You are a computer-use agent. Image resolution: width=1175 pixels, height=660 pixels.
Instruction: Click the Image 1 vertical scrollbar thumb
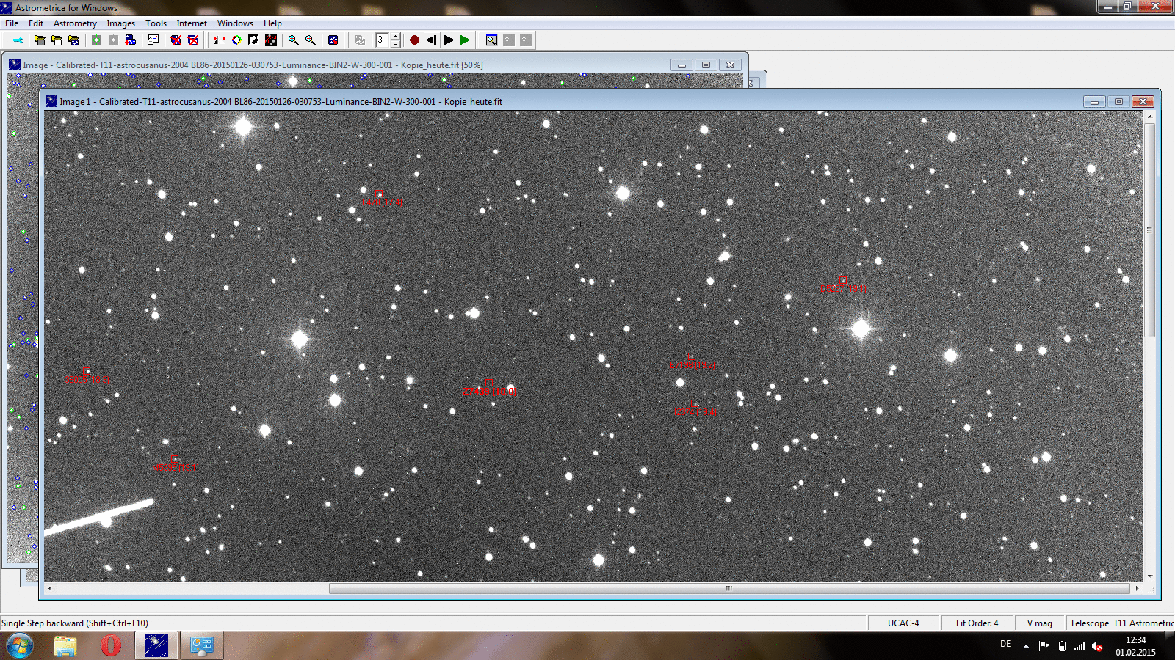coord(1149,230)
